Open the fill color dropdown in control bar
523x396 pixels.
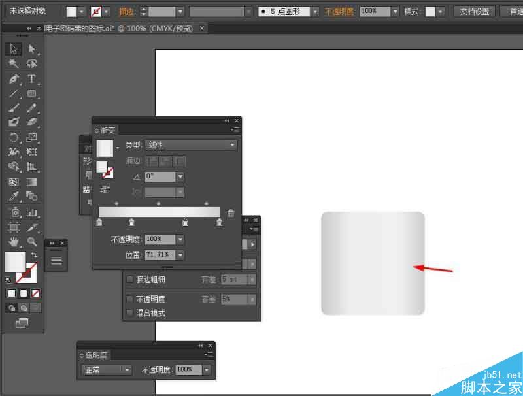pos(81,12)
